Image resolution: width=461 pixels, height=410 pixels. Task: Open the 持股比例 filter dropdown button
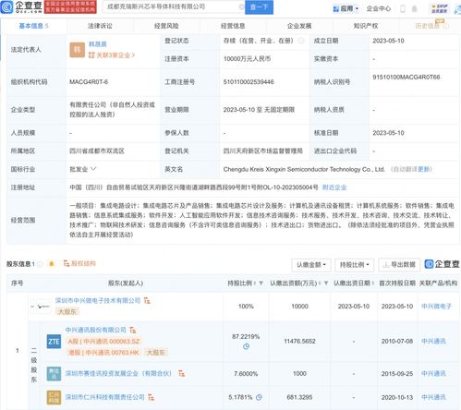pyautogui.click(x=354, y=265)
